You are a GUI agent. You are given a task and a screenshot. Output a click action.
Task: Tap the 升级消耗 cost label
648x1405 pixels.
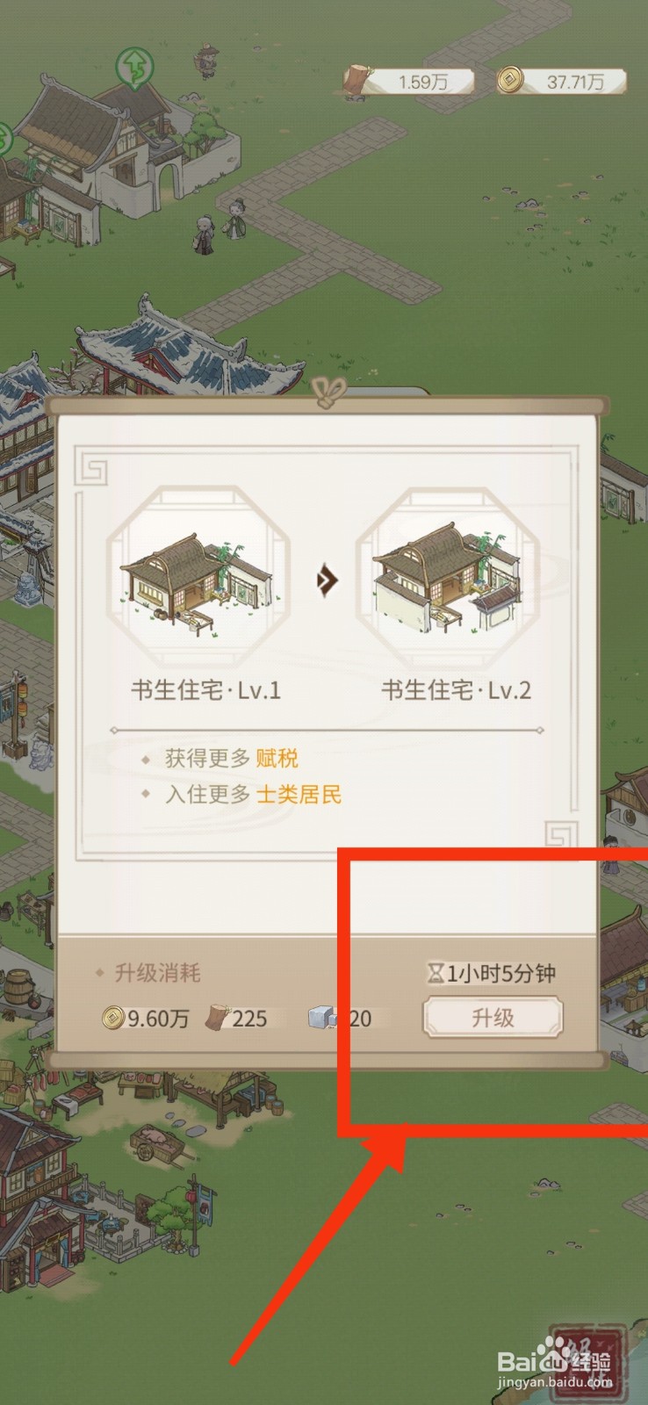point(157,973)
